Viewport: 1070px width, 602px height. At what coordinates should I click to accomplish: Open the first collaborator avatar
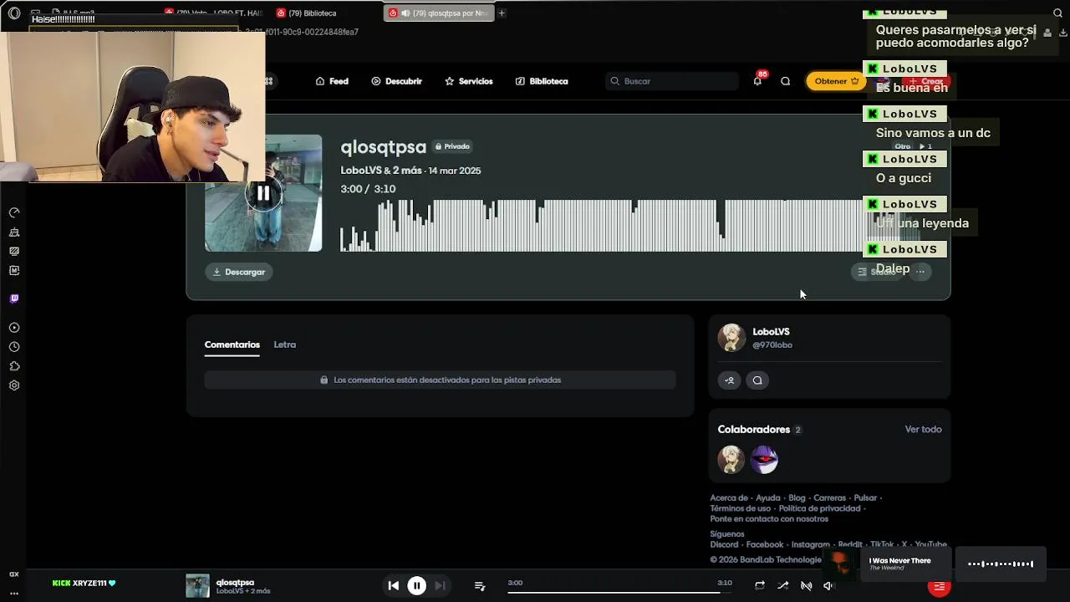[x=731, y=459]
